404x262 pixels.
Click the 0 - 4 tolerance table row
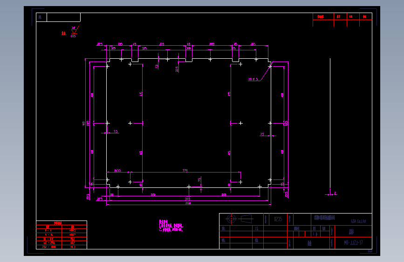62,231
